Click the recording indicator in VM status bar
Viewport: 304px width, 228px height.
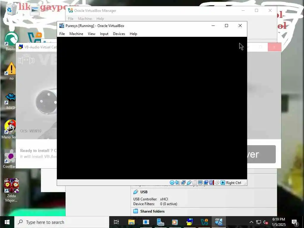pos(206,183)
